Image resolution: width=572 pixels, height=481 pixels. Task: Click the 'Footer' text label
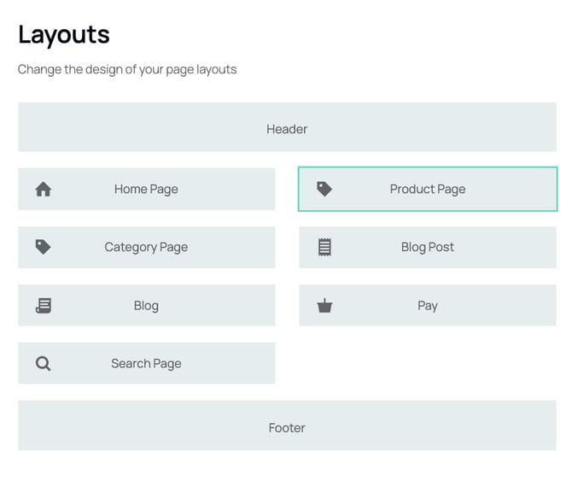click(x=287, y=428)
